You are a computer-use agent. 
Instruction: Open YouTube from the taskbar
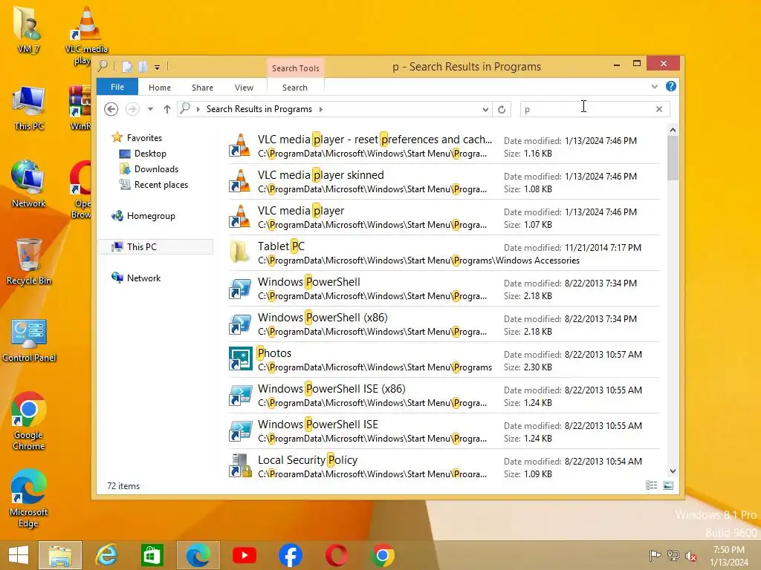coord(244,555)
